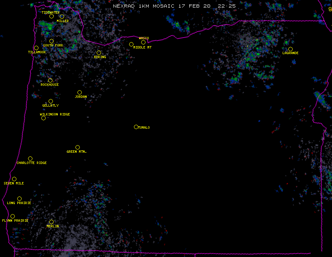Click the Gellatly station circle marker
The height and width of the screenshot is (257, 332).
click(x=51, y=101)
